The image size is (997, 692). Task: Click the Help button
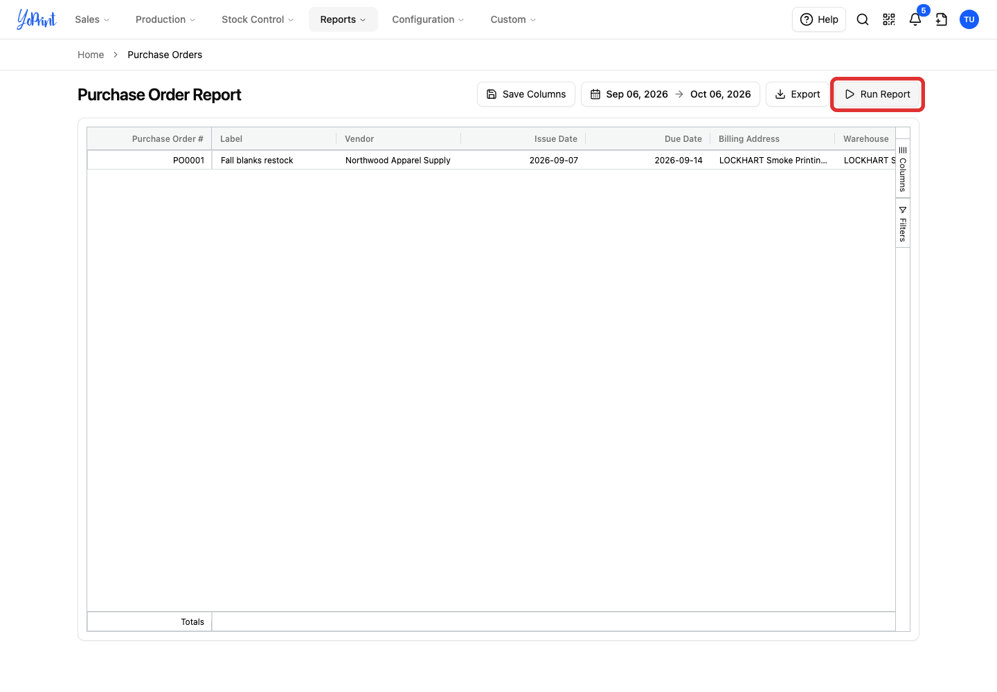(819, 19)
